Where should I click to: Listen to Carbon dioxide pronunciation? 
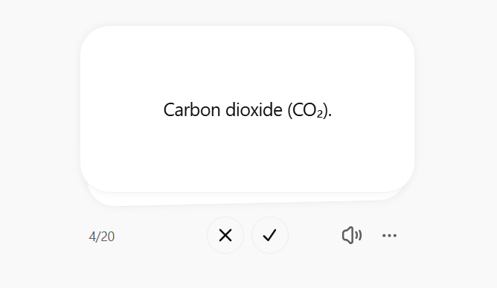pyautogui.click(x=352, y=235)
